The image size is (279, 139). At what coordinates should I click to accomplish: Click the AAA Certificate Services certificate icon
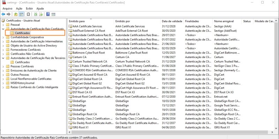tap(70, 26)
